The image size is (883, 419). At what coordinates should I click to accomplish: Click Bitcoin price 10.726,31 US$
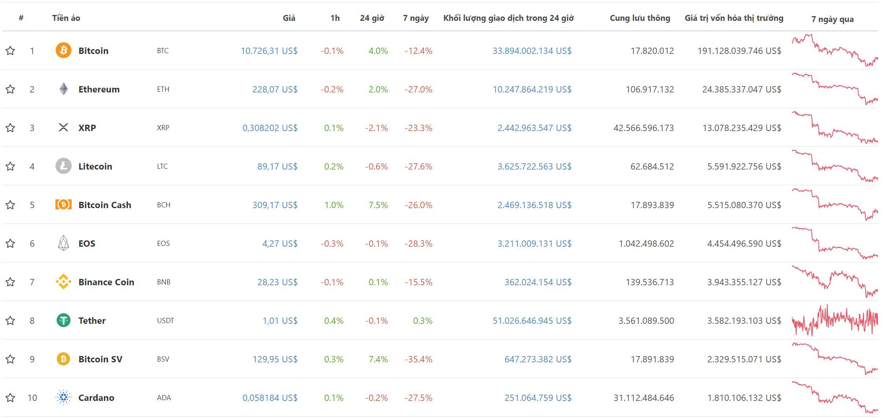click(269, 51)
